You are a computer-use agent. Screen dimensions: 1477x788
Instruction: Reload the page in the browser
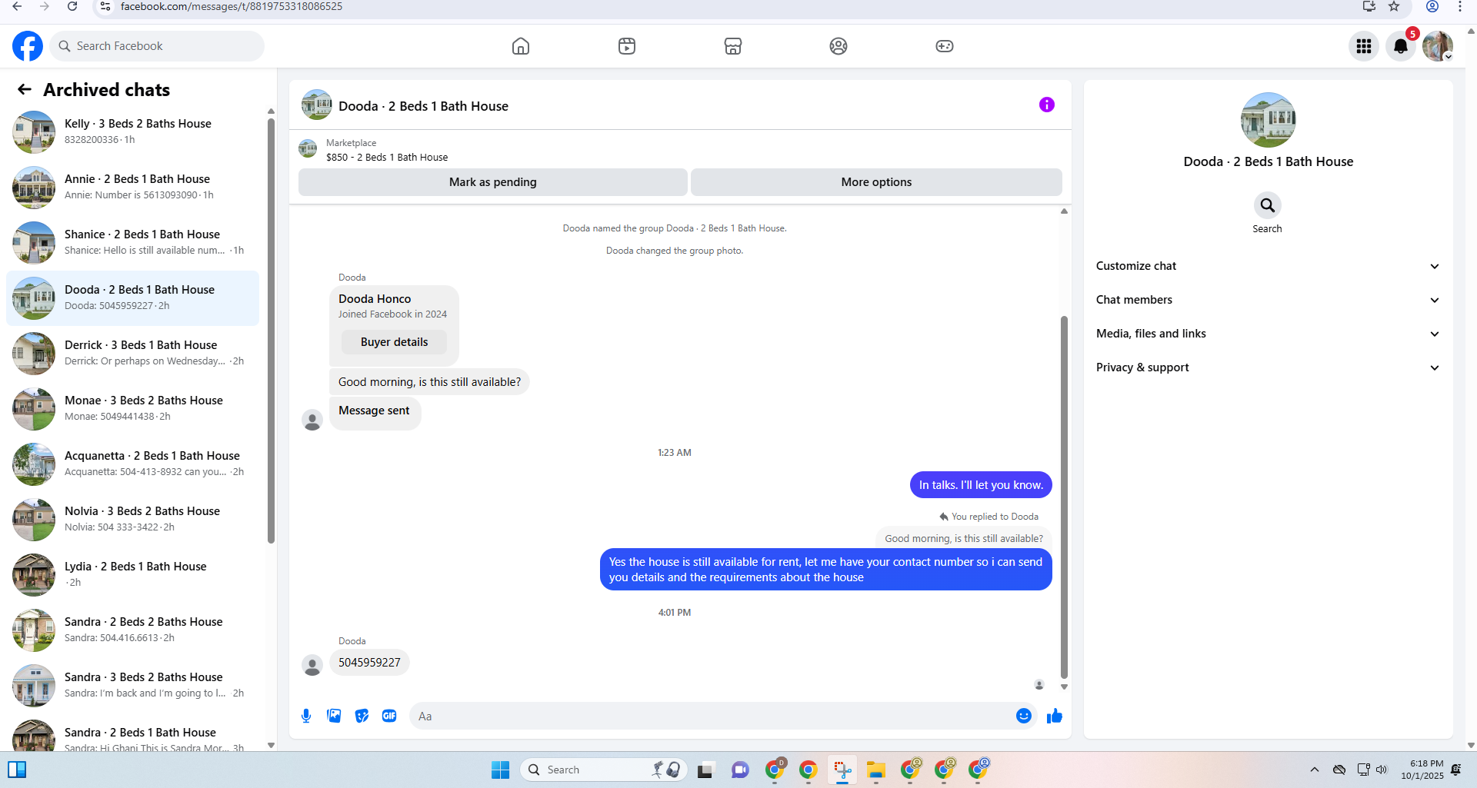coord(72,7)
